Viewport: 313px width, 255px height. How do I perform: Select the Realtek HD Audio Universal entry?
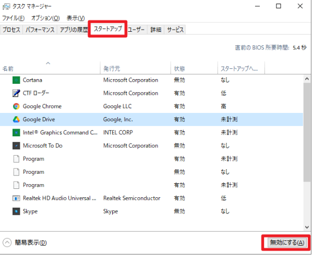pyautogui.click(x=59, y=198)
